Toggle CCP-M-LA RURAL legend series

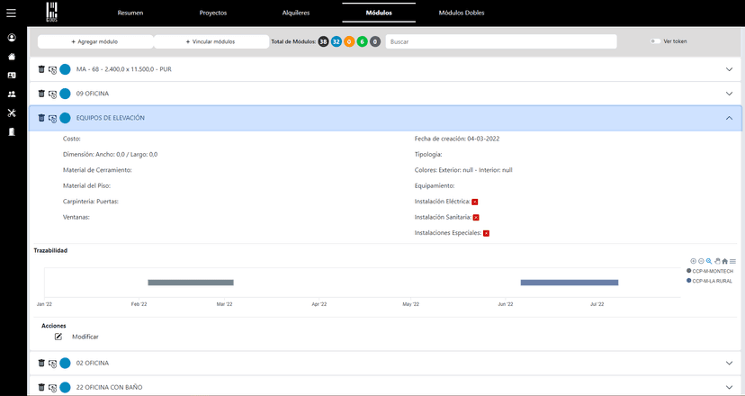pyautogui.click(x=711, y=281)
